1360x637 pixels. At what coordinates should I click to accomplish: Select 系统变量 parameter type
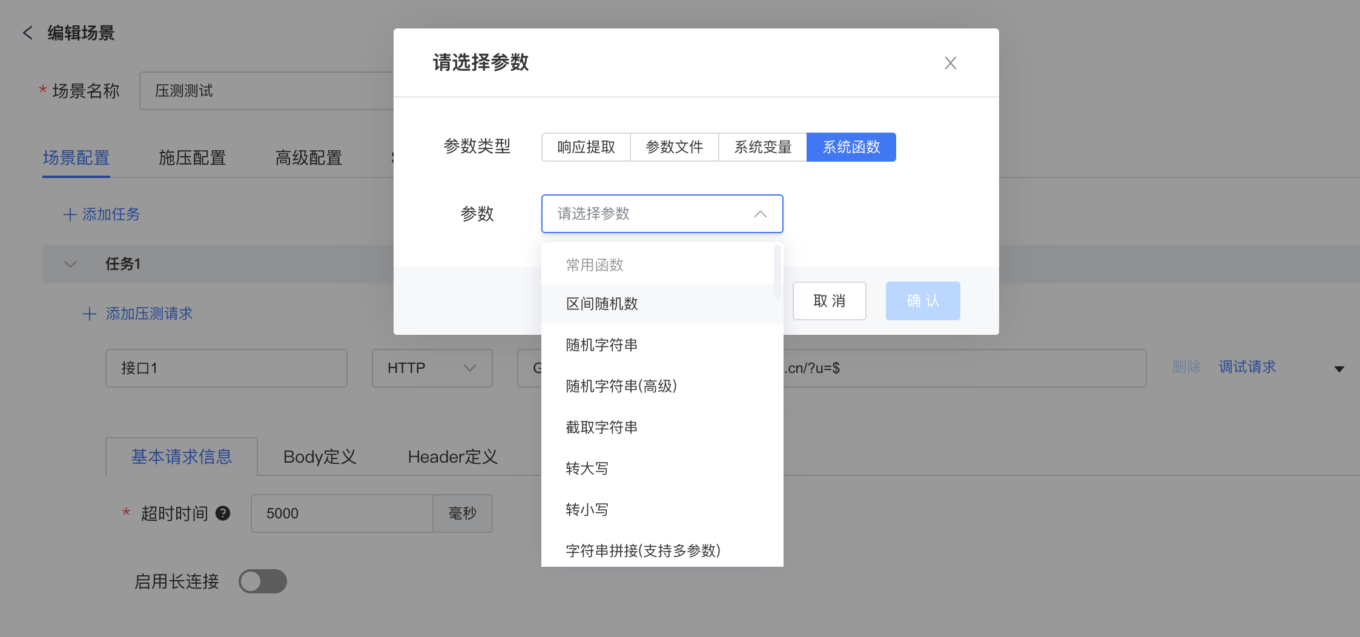pos(762,147)
